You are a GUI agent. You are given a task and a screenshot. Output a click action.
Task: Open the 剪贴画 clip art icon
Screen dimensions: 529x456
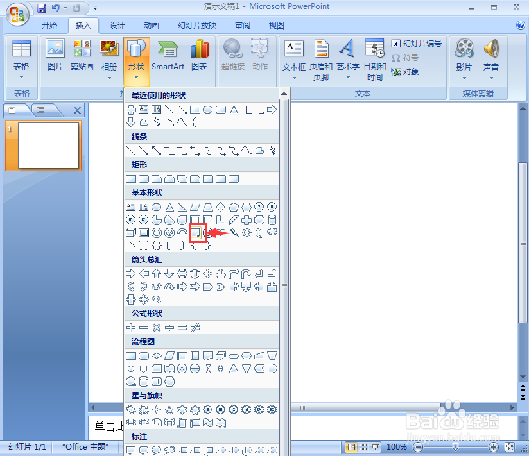[x=82, y=55]
